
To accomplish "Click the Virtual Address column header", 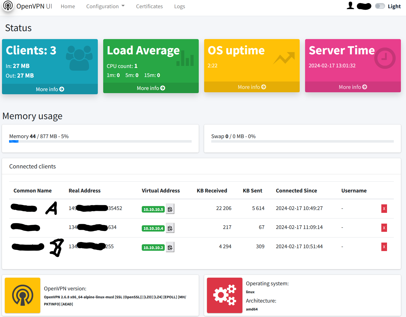I will coord(161,190).
